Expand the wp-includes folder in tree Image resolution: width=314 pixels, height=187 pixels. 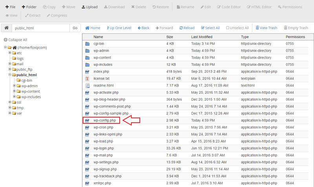click(x=15, y=97)
